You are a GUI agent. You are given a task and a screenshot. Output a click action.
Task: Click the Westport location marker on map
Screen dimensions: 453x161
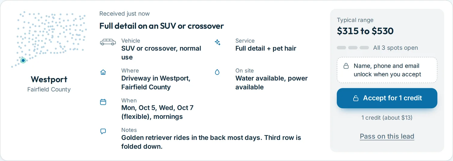tap(23, 60)
